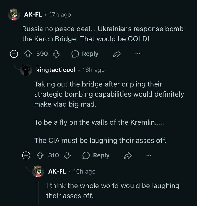This screenshot has height=206, width=197.
Task: Click the 17h ago timestamp
Action: (x=60, y=14)
